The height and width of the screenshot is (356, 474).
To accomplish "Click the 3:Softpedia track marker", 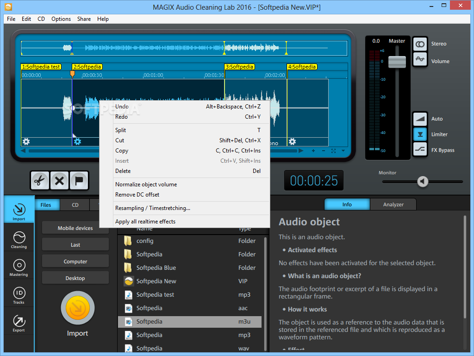I will [x=240, y=67].
